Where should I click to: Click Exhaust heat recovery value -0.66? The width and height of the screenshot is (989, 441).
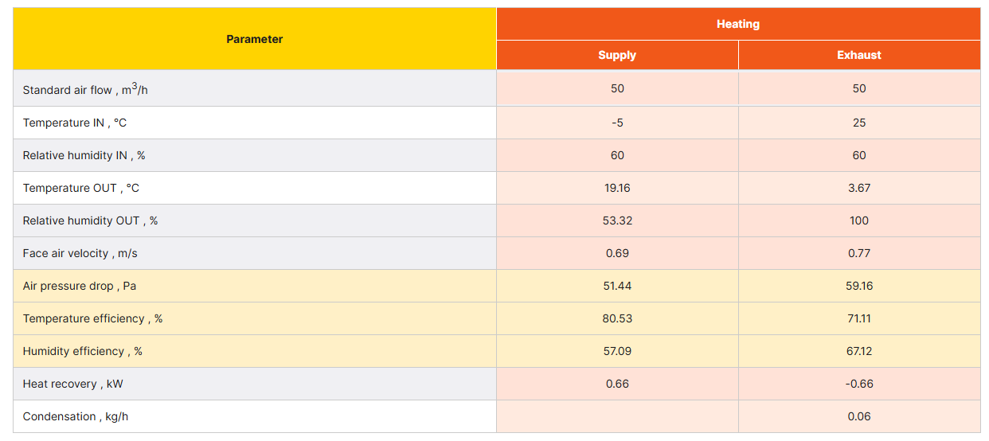tap(859, 384)
